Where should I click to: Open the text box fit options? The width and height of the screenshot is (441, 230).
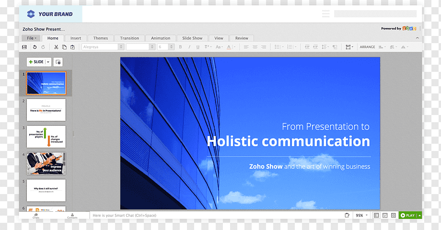tap(349, 47)
